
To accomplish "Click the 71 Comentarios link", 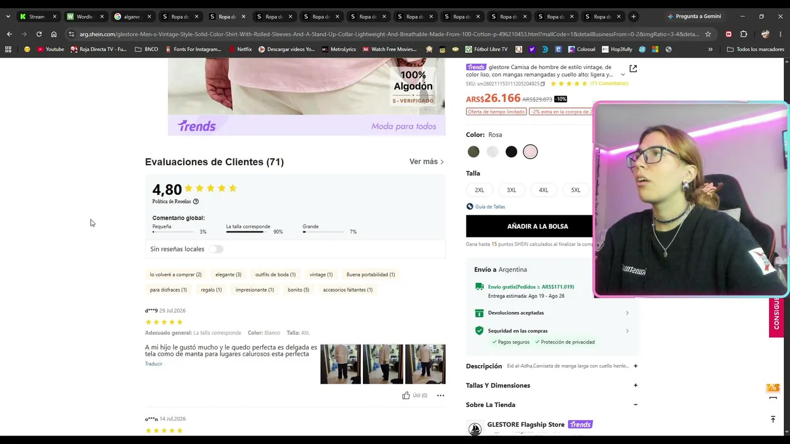I will point(609,83).
